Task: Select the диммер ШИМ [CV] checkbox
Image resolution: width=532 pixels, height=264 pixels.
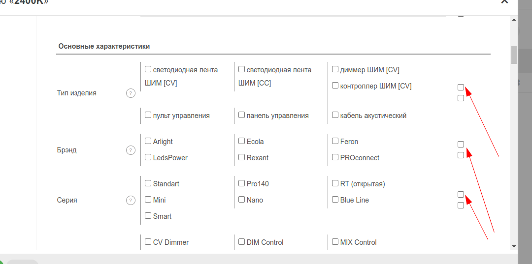Action: point(335,69)
